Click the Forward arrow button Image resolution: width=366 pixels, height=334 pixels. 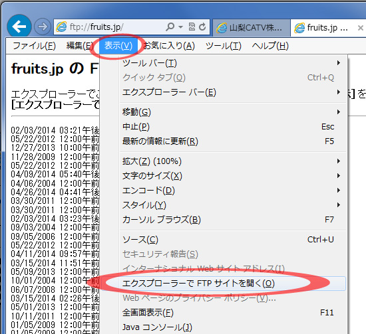tap(42, 27)
